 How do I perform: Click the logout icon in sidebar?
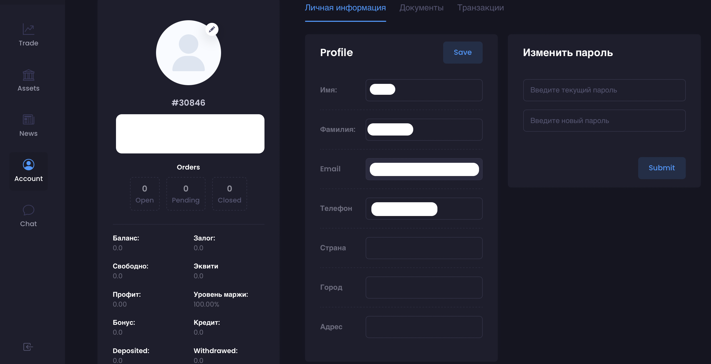click(28, 347)
